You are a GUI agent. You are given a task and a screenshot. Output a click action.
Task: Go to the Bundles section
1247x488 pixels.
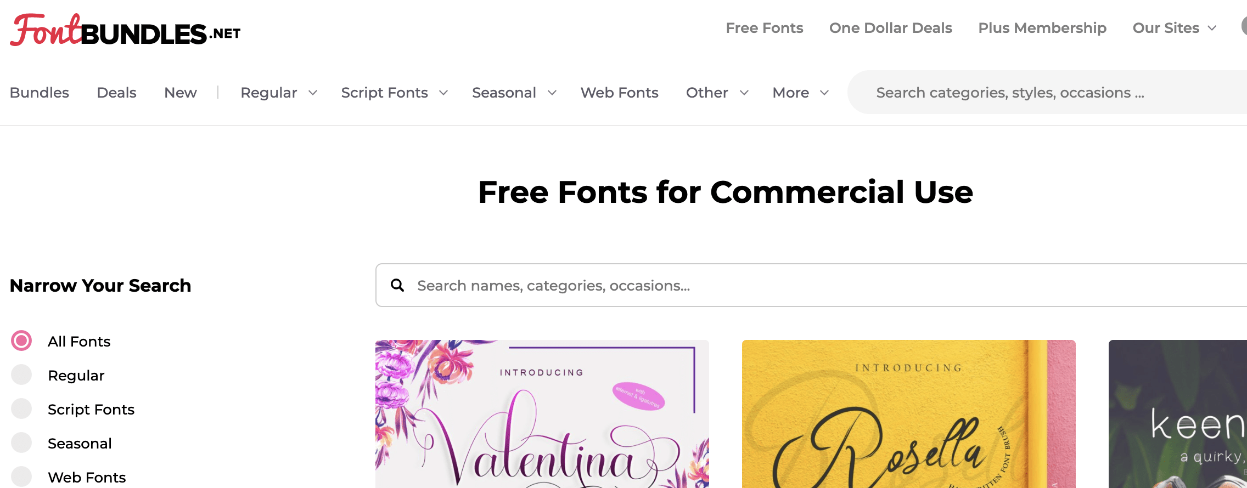(39, 92)
